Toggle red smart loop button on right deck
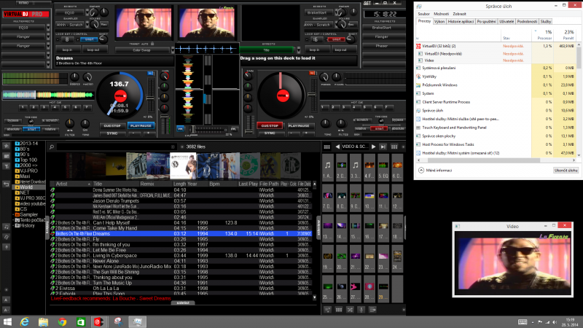Image resolution: width=583 pixels, height=328 pixels. [337, 39]
